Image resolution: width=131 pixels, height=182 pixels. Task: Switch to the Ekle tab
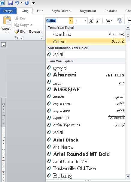tap(40, 11)
